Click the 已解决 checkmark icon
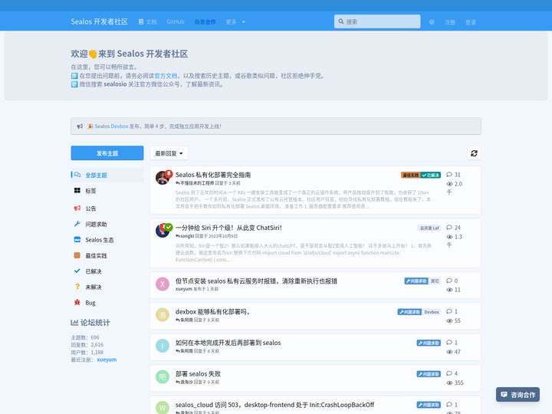This screenshot has width=552, height=414. (77, 271)
